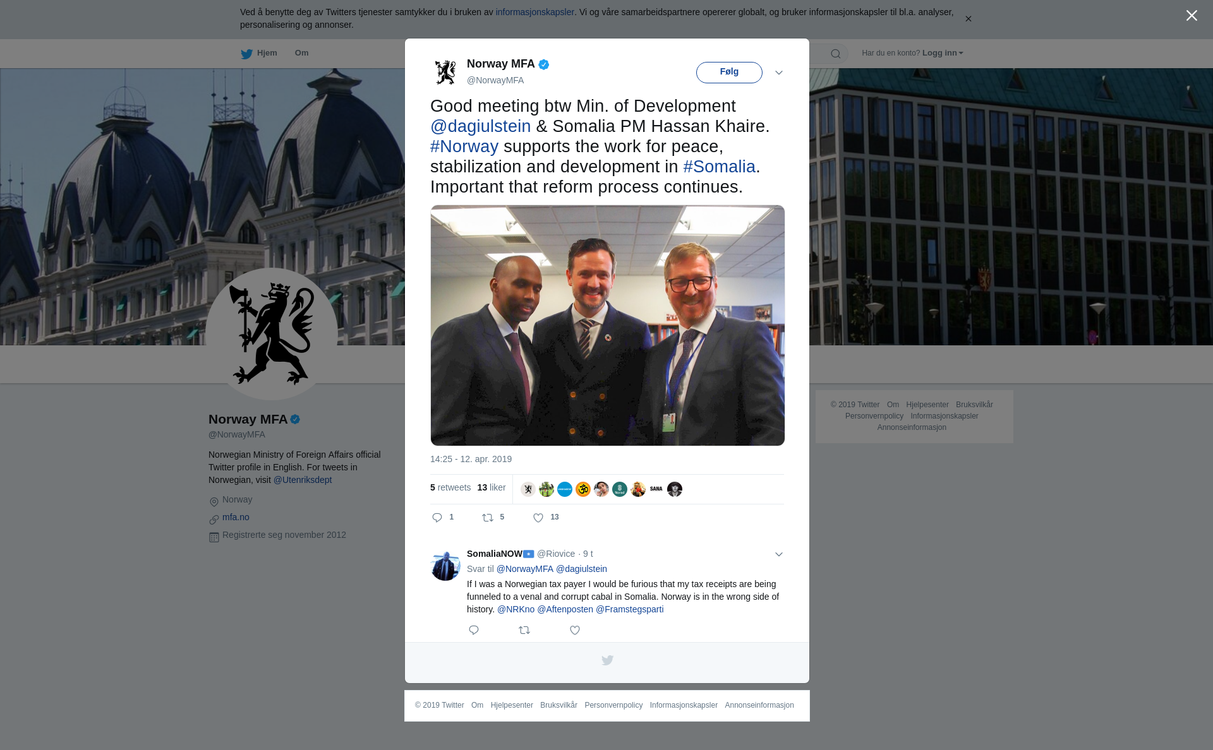Open the mfa.no website link
This screenshot has width=1213, height=750.
point(236,517)
